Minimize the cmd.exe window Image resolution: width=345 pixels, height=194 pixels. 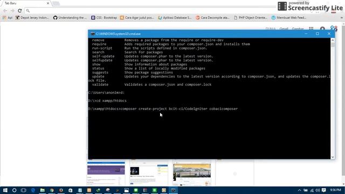click(306, 33)
